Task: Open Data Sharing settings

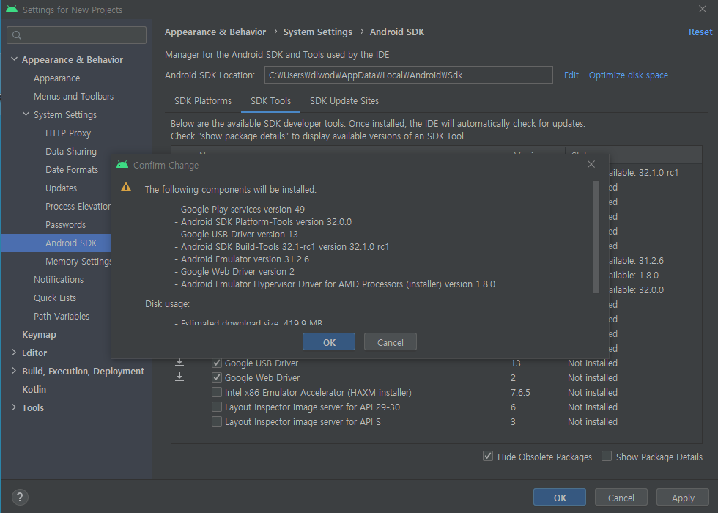Action: pyautogui.click(x=71, y=151)
